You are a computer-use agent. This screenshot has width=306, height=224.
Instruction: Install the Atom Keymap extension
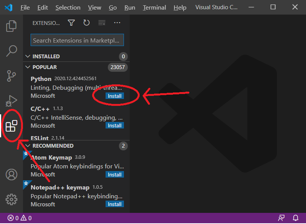coord(115,175)
